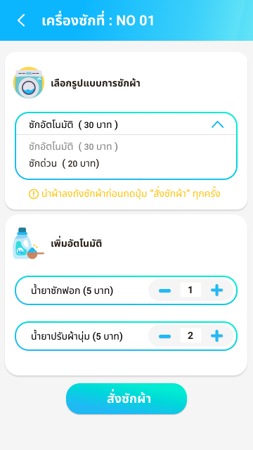The image size is (253, 450).
Task: Tap the orange reminder notice text
Action: point(131,194)
